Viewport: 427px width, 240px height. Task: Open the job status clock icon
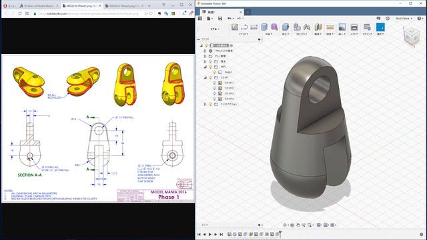(x=388, y=18)
